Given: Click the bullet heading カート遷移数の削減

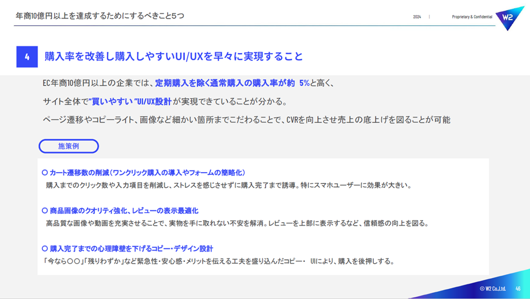Looking at the screenshot, I should click(147, 173).
